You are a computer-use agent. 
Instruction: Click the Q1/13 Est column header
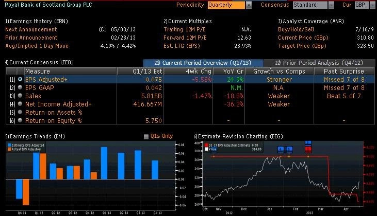(x=140, y=71)
